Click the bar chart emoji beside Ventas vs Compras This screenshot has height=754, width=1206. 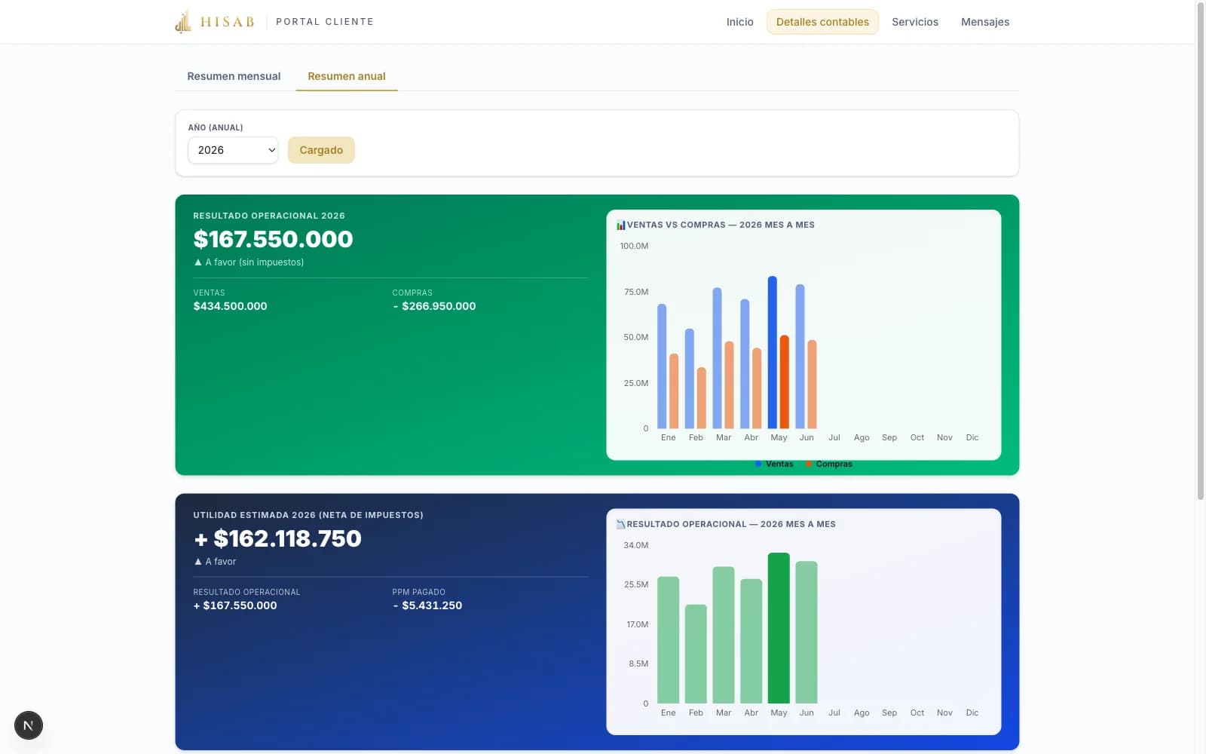[621, 225]
